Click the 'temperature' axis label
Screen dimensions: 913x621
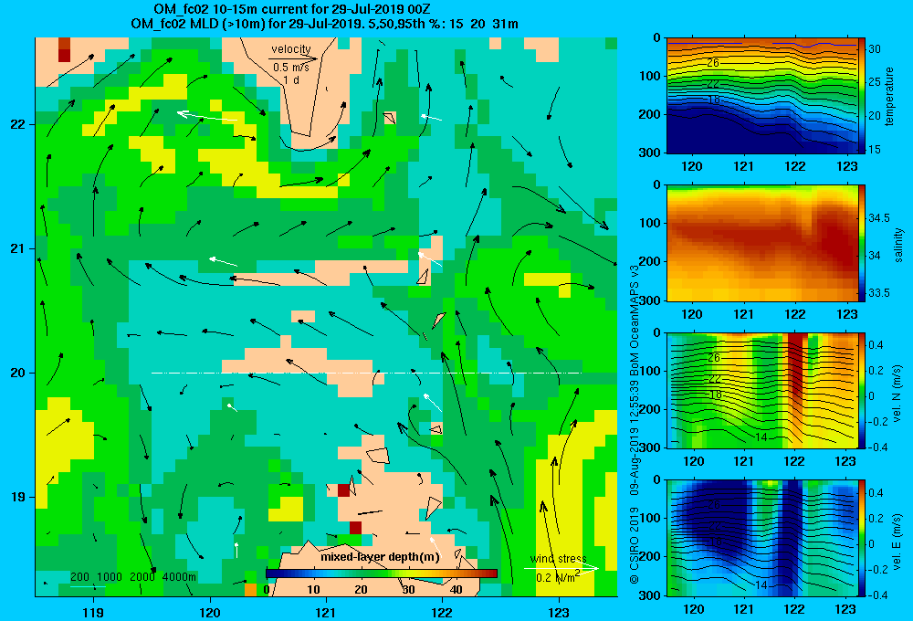point(889,96)
